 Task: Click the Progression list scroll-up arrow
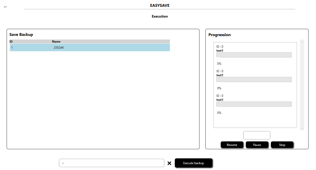point(302,42)
